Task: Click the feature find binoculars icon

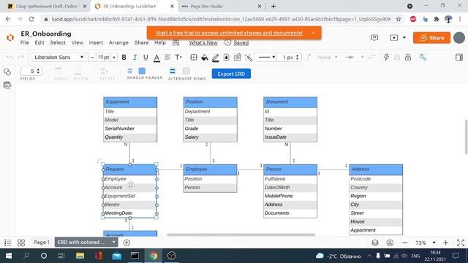Action: tap(175, 42)
